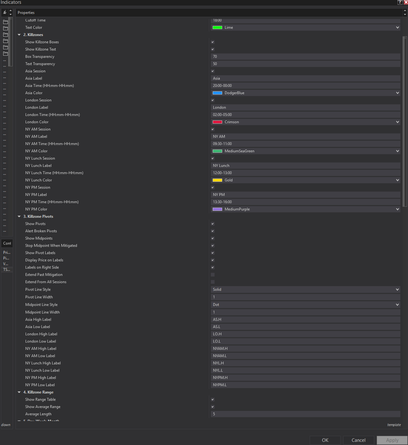
Task: Click the template link
Action: point(394,425)
